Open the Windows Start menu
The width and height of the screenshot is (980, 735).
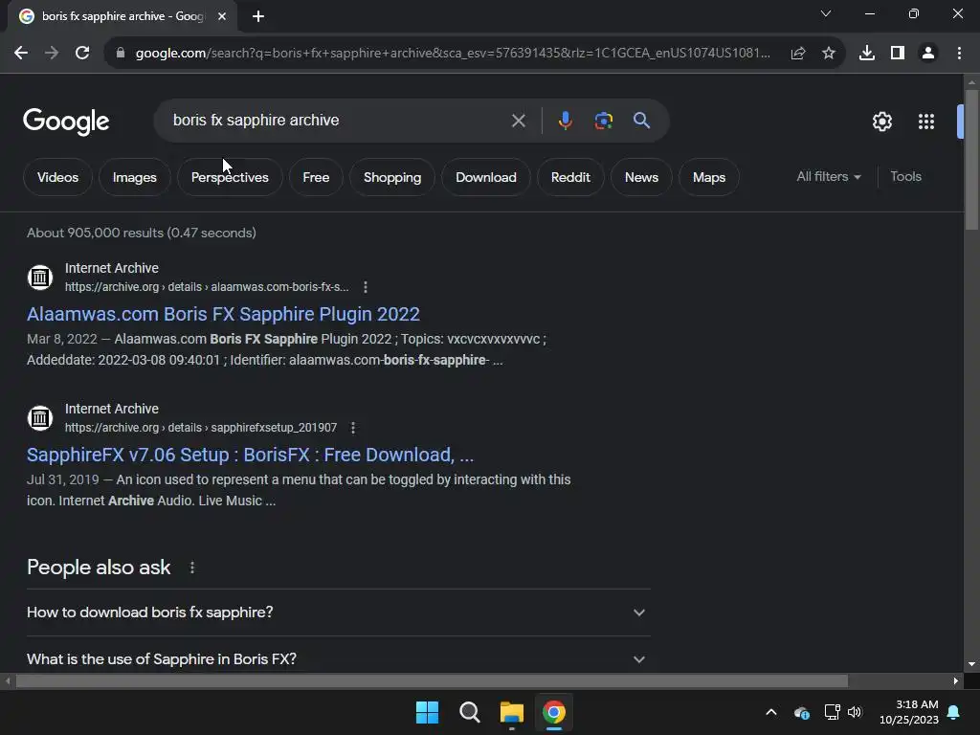click(x=428, y=712)
